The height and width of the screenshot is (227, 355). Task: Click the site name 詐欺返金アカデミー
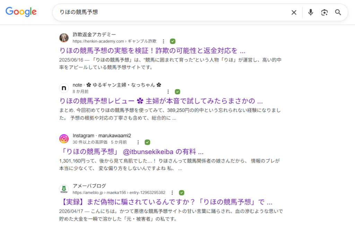click(x=94, y=34)
